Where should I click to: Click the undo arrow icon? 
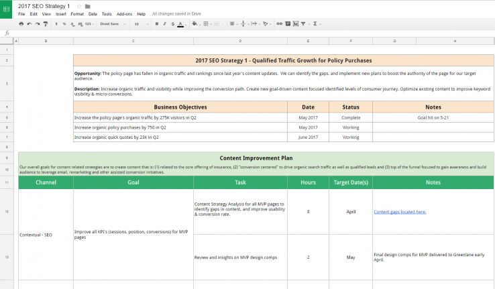pyautogui.click(x=29, y=23)
